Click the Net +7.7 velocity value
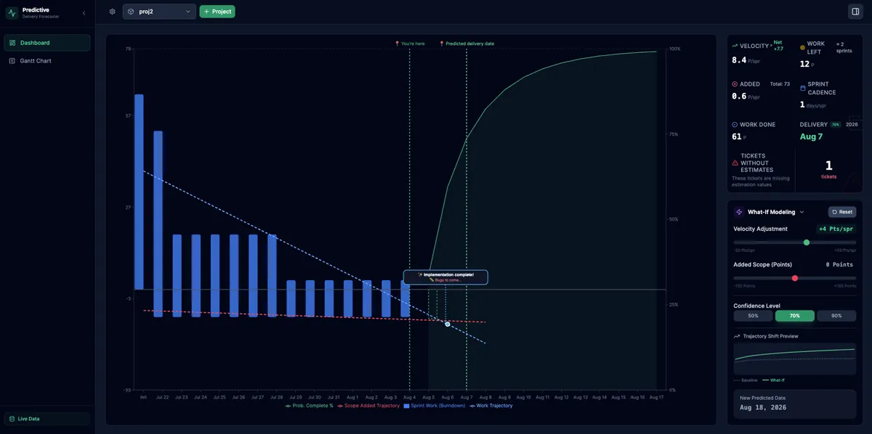 778,45
